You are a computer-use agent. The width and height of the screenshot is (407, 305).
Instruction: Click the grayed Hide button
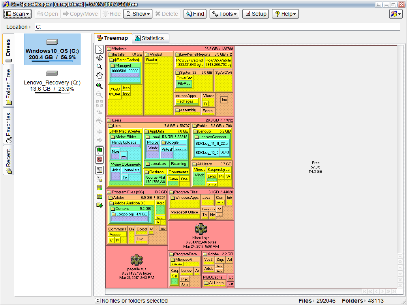coord(112,14)
